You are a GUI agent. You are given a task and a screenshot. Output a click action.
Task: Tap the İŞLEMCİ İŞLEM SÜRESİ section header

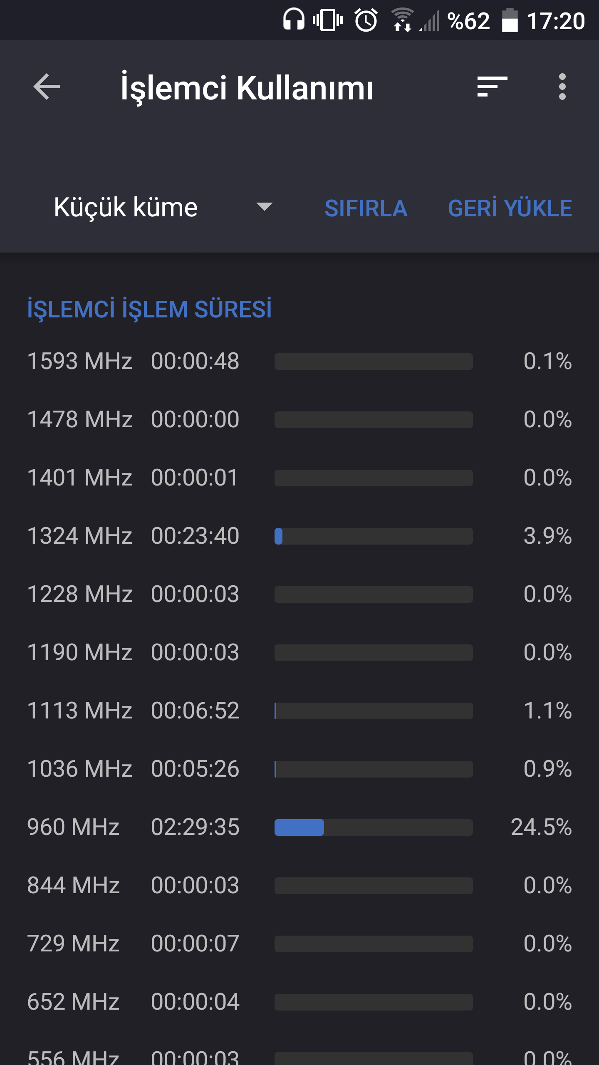[x=149, y=309]
